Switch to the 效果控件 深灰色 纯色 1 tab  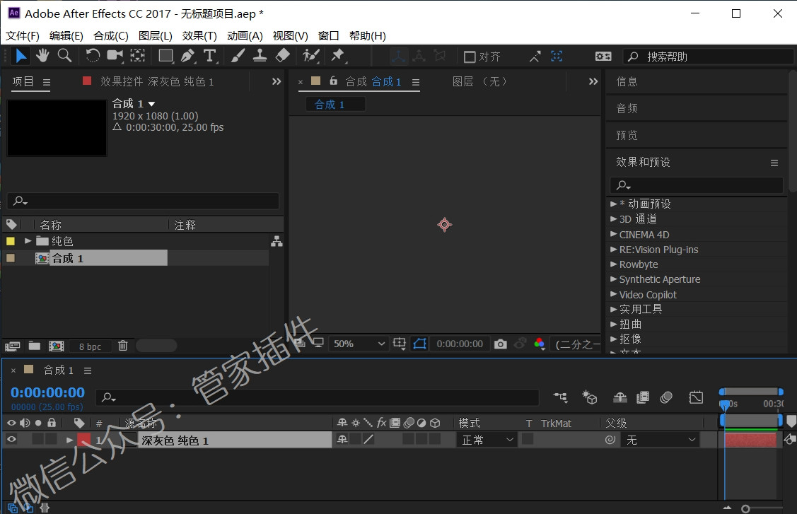point(157,81)
